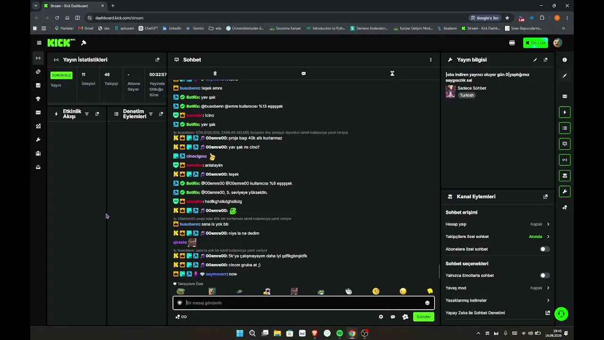Open the download tray icon in left sidebar

(x=38, y=167)
